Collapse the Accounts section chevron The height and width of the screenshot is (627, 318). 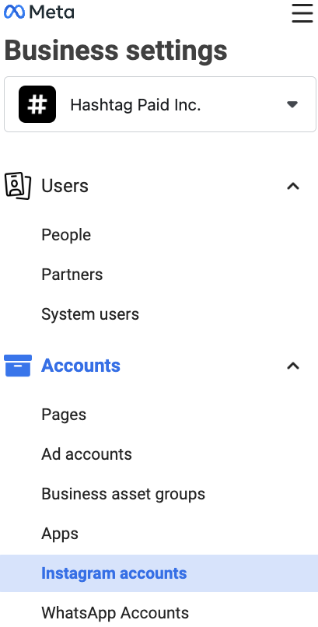(x=293, y=366)
